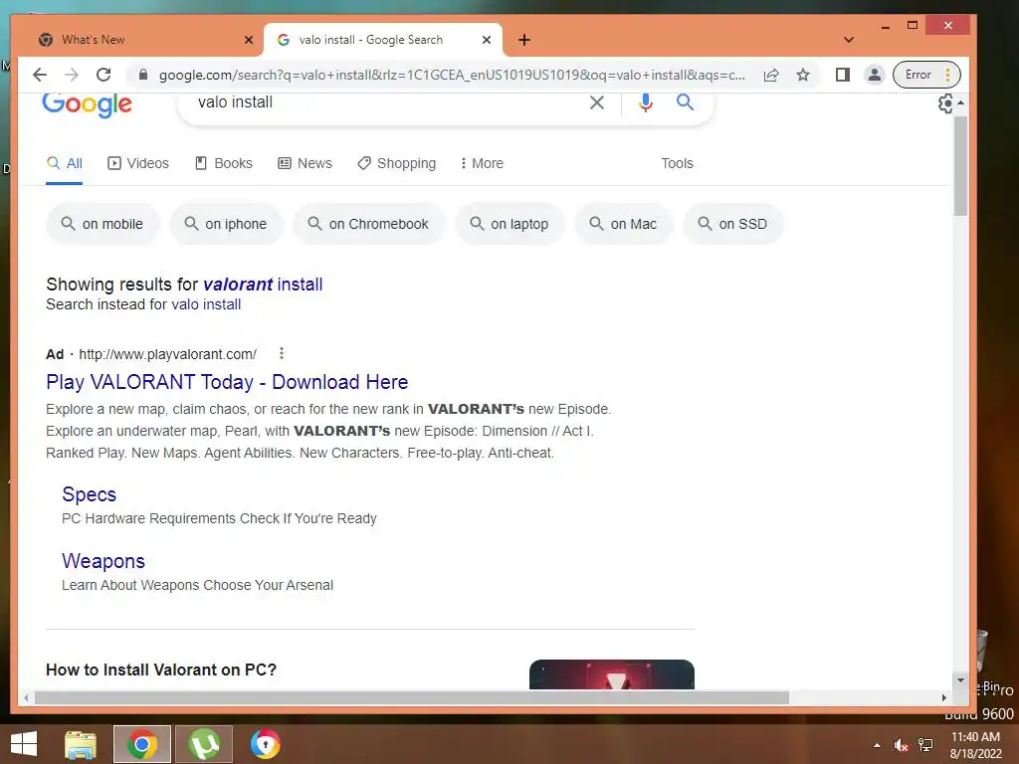Screen dimensions: 1019x764
Task: Open Chrome three-dot menu
Action: click(x=948, y=75)
